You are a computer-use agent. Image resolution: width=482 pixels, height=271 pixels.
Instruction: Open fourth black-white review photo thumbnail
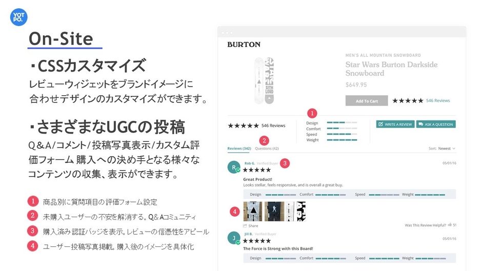pyautogui.click(x=302, y=212)
